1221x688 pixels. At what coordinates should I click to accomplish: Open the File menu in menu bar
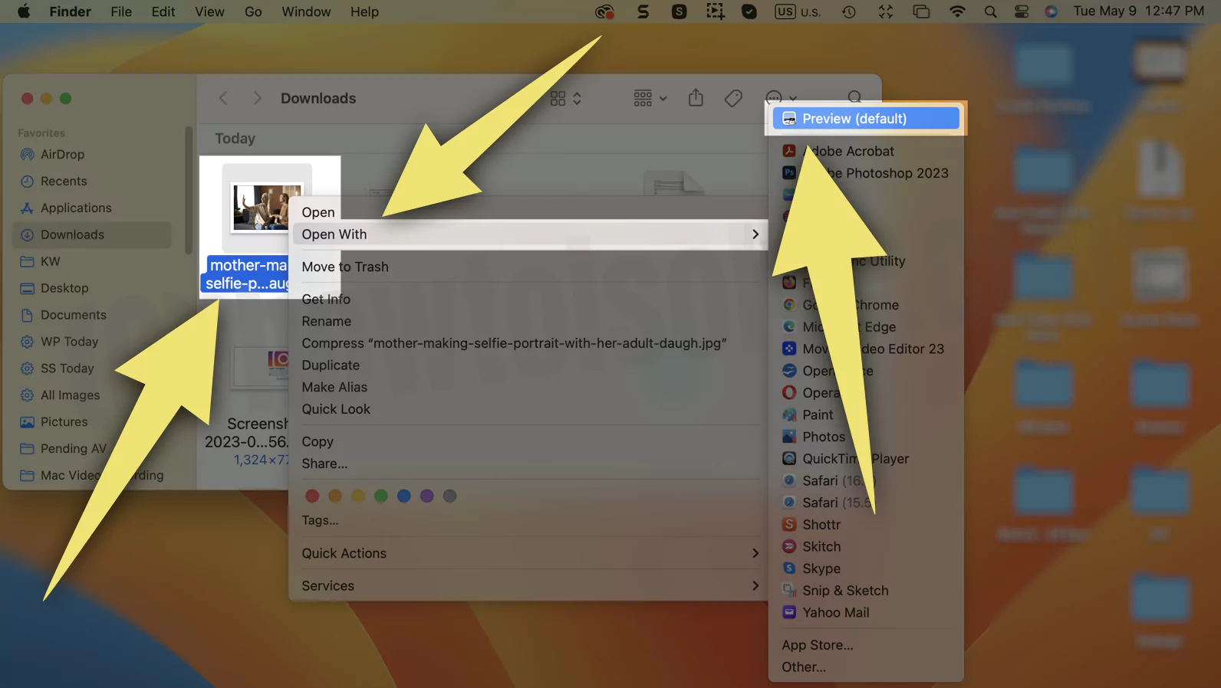(x=121, y=11)
